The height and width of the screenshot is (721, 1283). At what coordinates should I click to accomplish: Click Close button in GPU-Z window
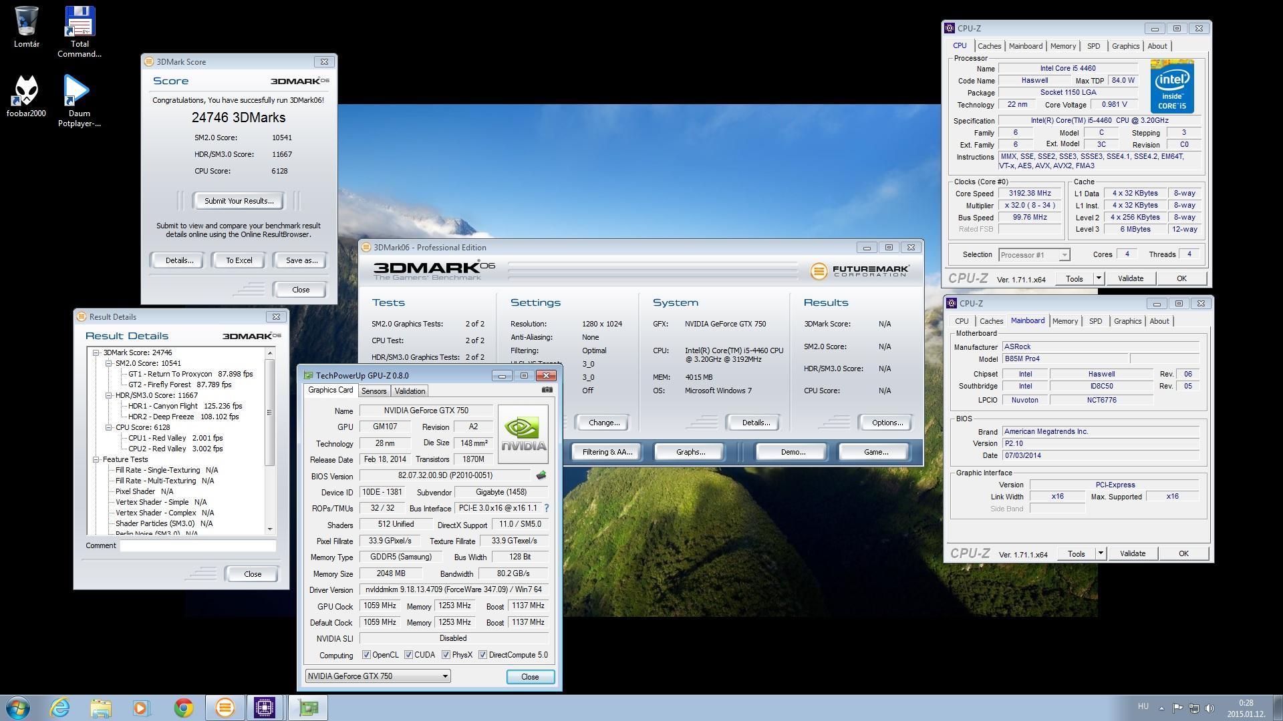pyautogui.click(x=530, y=676)
